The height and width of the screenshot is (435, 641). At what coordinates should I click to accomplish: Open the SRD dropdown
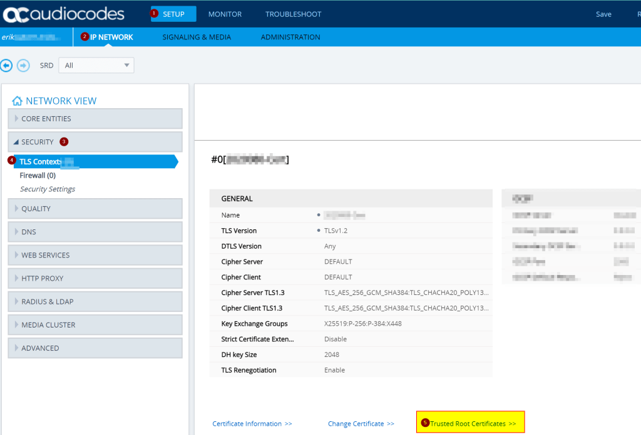pos(96,65)
